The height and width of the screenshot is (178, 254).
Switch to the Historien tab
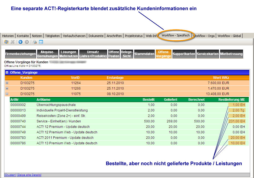coord(8,36)
